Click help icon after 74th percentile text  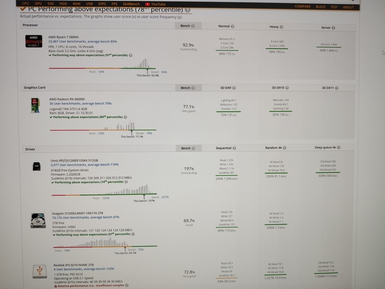pos(126,182)
